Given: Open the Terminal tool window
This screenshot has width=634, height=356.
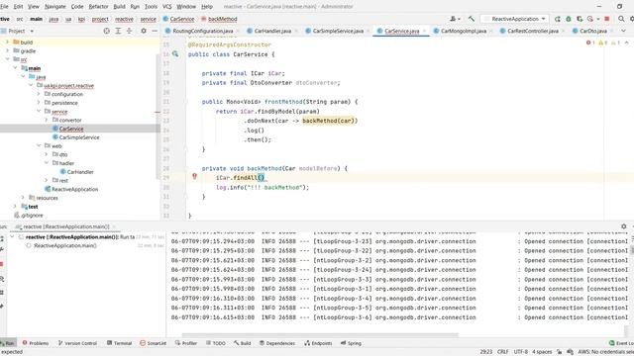Looking at the screenshot, I should click(119, 343).
